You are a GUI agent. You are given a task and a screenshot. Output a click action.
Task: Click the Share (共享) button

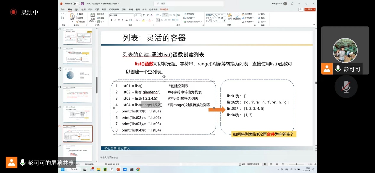pos(310,9)
